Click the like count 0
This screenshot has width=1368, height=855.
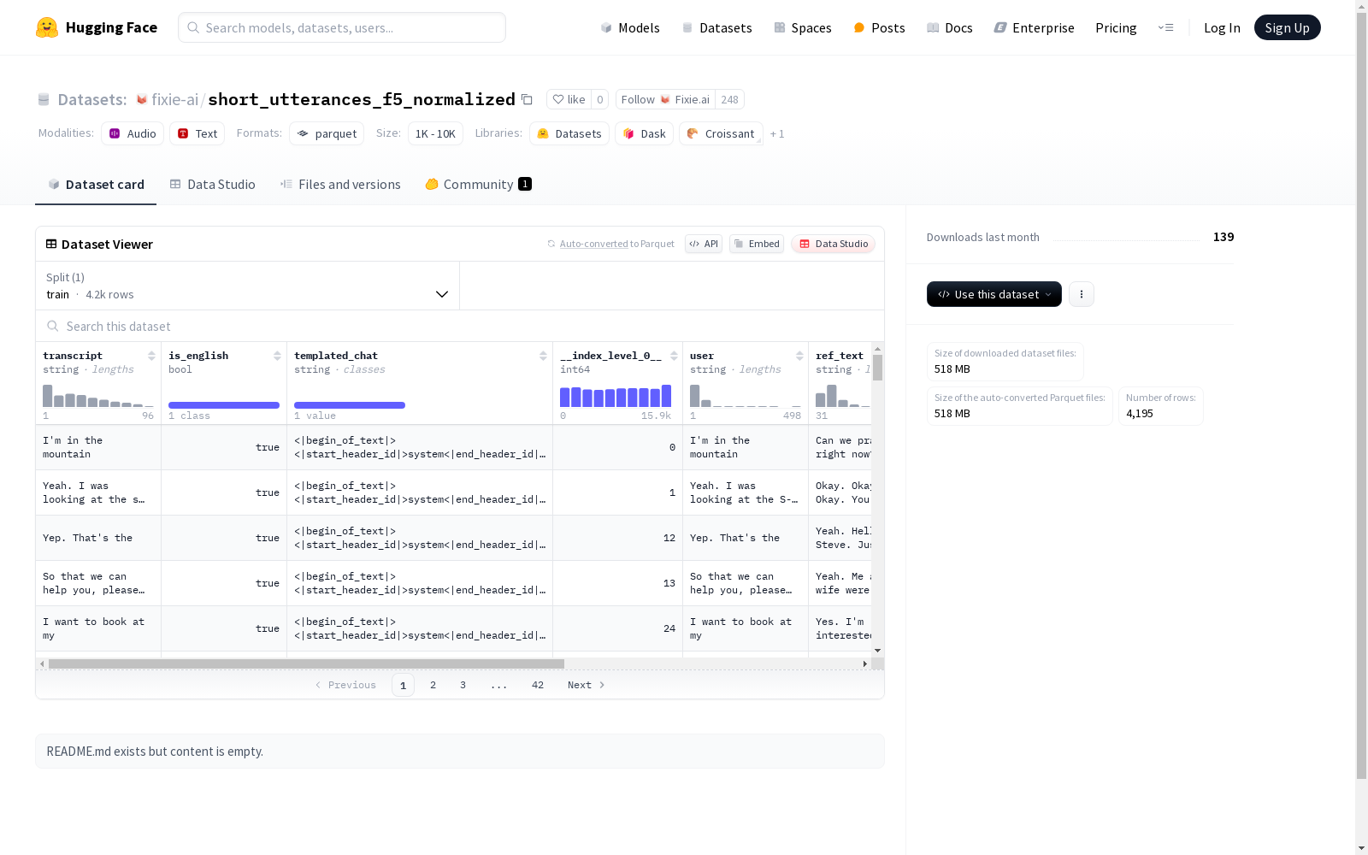point(600,100)
